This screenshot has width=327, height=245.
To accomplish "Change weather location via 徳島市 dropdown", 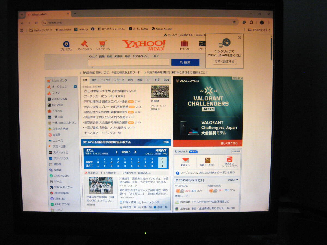I will pyautogui.click(x=233, y=180).
